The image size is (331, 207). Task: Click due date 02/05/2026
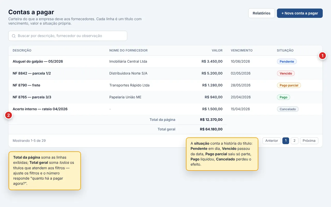click(241, 73)
